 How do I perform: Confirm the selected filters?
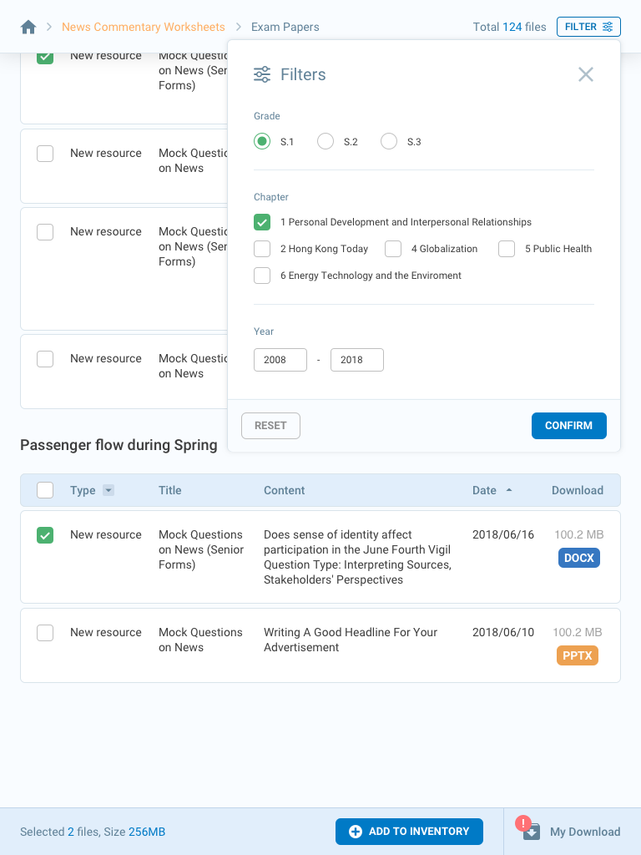(x=568, y=426)
